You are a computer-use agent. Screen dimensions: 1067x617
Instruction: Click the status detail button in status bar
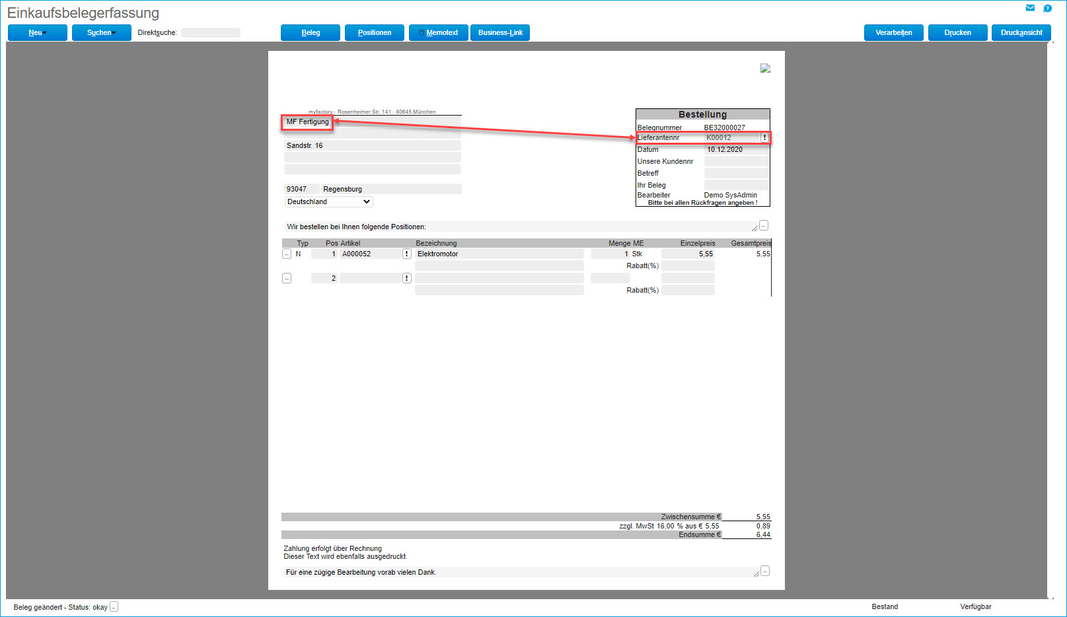click(114, 606)
